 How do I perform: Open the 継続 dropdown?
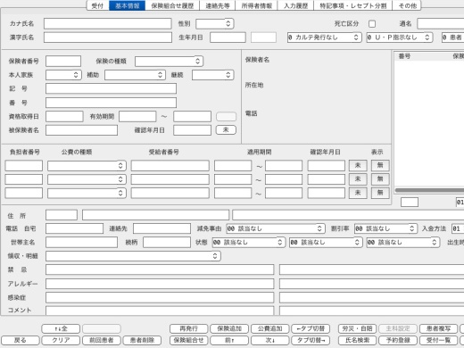213,75
